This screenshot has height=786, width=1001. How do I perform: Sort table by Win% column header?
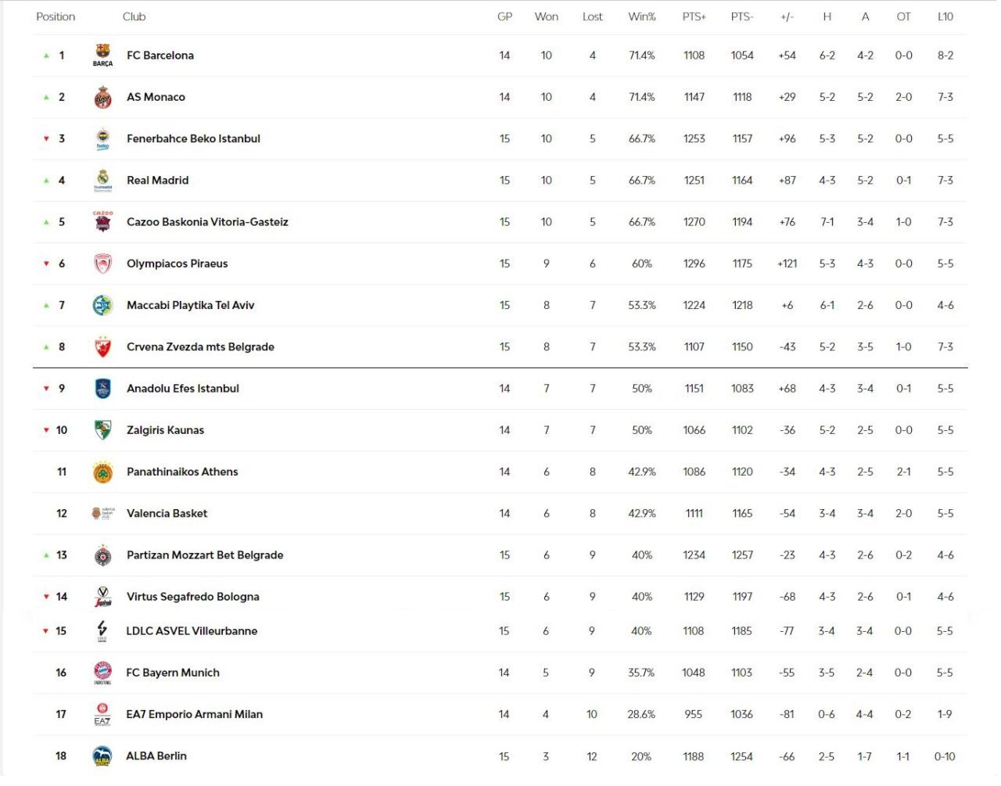[641, 16]
